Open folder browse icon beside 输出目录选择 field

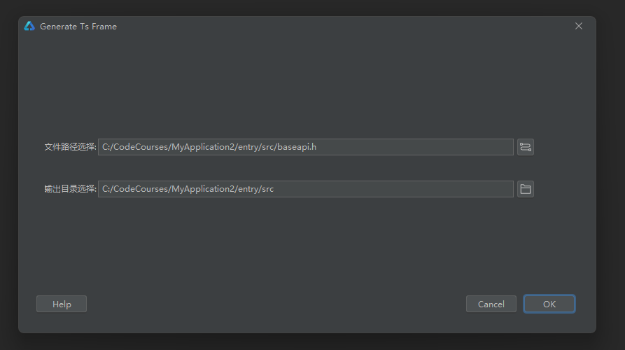coord(526,189)
